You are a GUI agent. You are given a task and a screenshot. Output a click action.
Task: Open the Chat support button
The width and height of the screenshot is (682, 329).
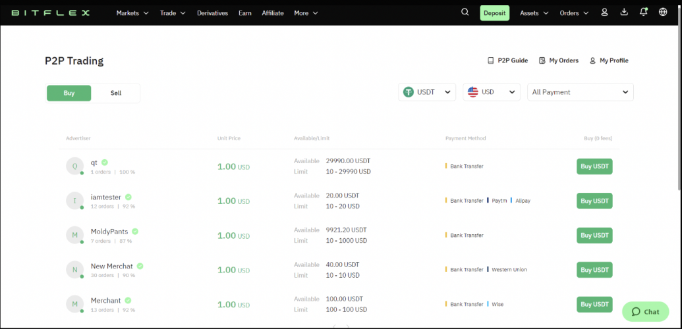(x=646, y=312)
